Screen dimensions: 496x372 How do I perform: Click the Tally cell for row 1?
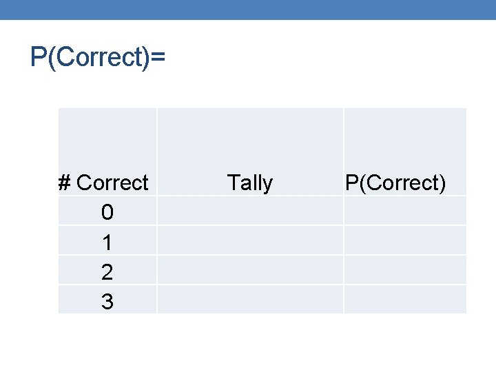pos(249,240)
